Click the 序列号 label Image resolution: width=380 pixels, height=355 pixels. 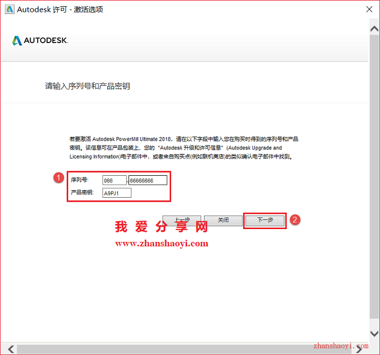[79, 180]
